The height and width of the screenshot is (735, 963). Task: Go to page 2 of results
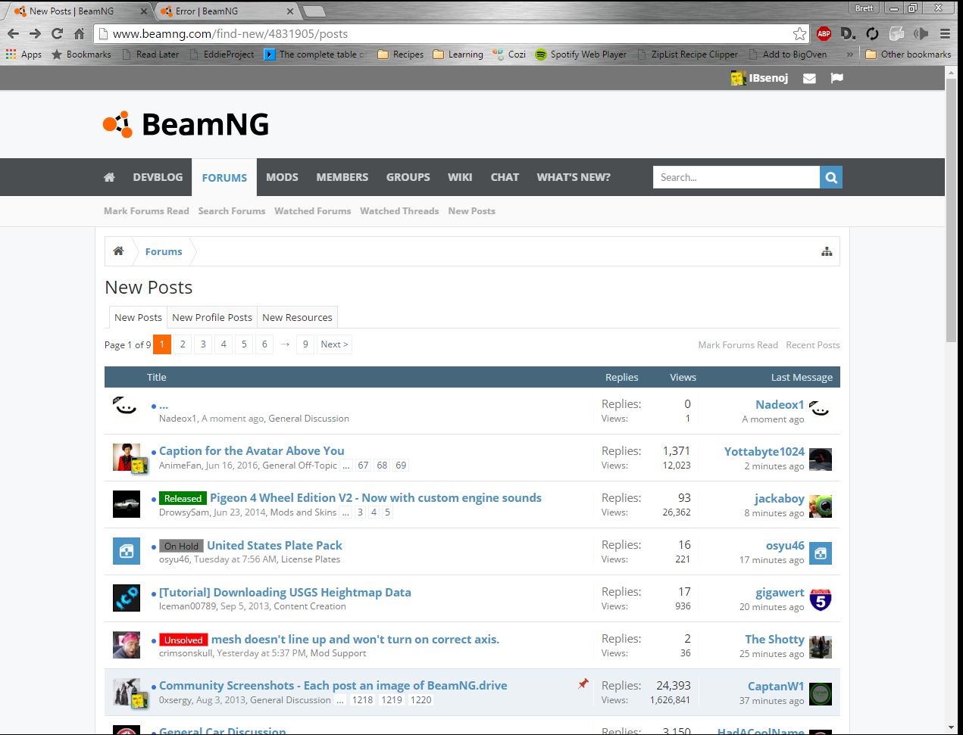[x=183, y=344]
